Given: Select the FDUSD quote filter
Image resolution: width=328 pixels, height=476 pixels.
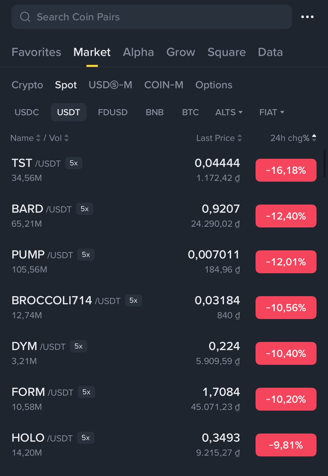Looking at the screenshot, I should coord(113,112).
